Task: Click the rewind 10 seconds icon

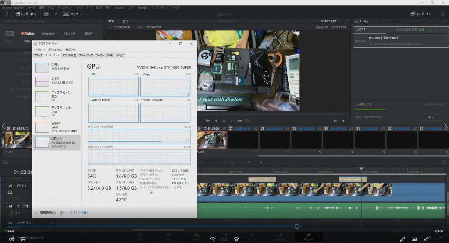Action: (213, 239)
